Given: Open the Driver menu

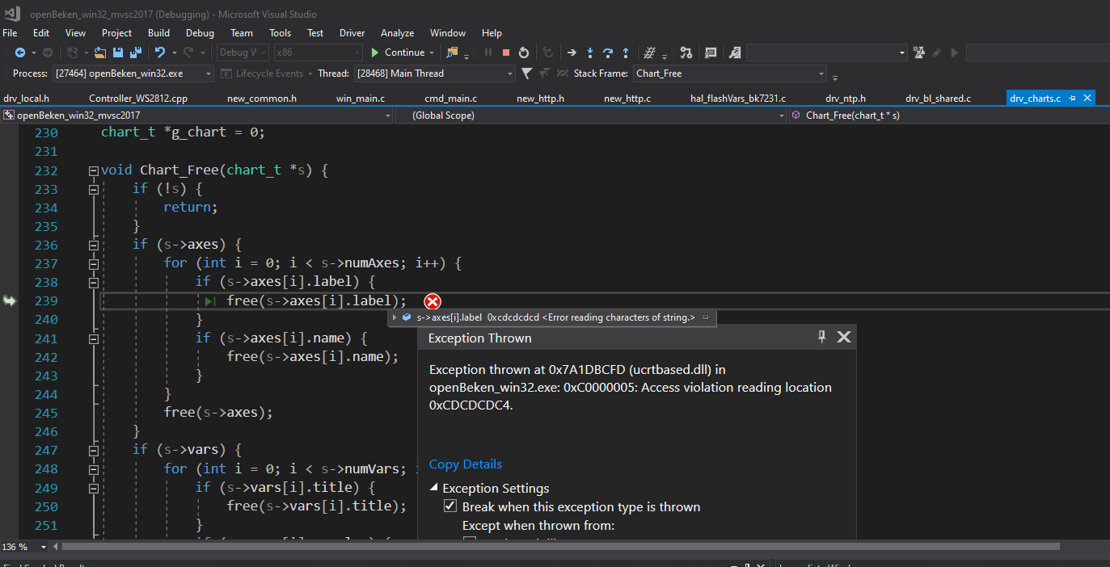Looking at the screenshot, I should tap(352, 33).
